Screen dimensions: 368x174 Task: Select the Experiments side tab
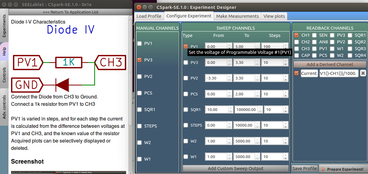[x=4, y=25]
